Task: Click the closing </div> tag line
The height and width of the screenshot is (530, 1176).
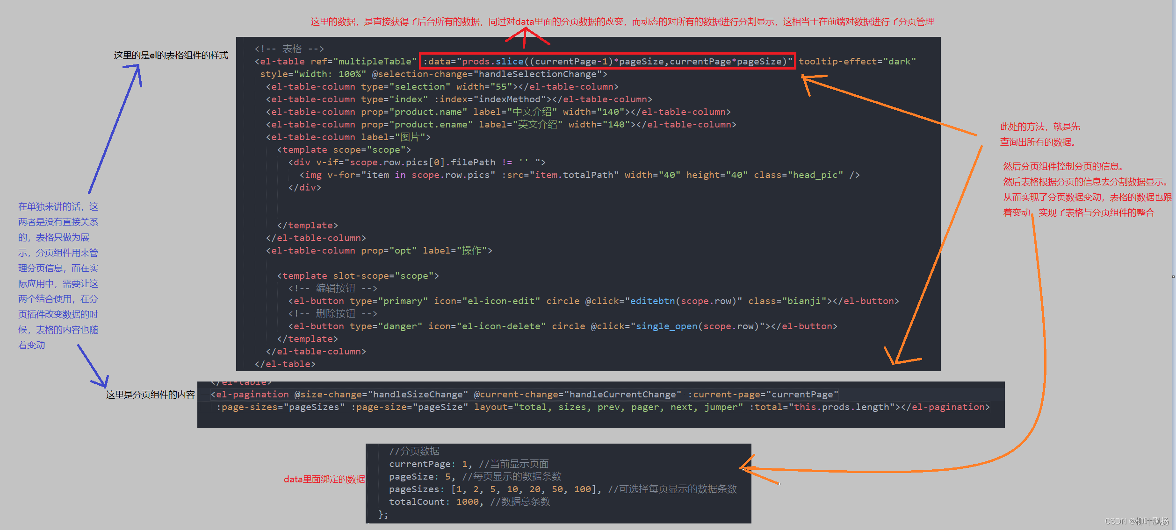Action: tap(304, 187)
